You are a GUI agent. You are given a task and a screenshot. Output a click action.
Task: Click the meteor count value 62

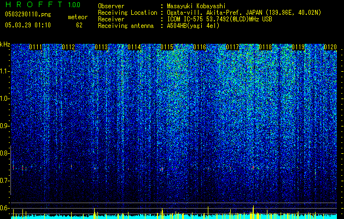79,25
